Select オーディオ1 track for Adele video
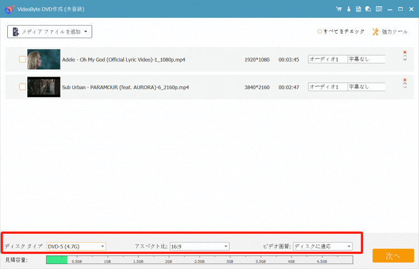419x269 pixels. pos(327,59)
